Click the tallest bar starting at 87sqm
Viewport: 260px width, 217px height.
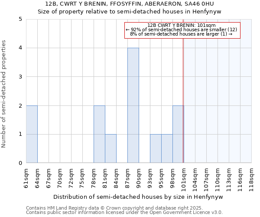pos(133,105)
